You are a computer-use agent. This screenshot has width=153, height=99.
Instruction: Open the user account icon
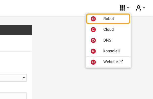pyautogui.click(x=138, y=8)
